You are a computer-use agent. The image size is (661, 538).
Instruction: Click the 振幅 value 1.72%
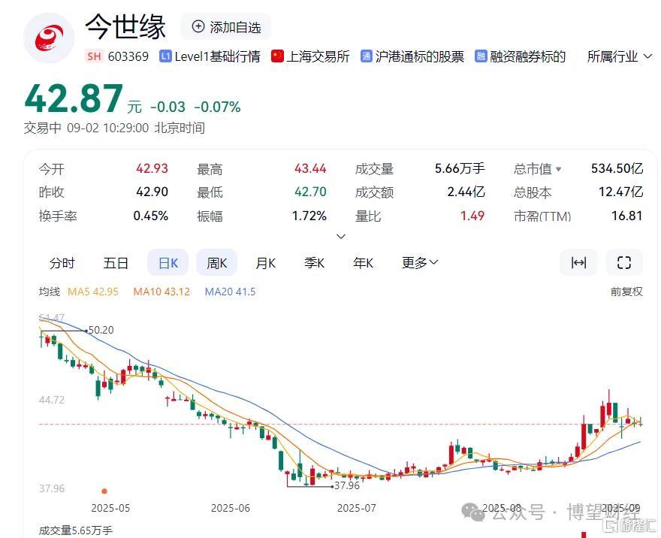tap(309, 216)
